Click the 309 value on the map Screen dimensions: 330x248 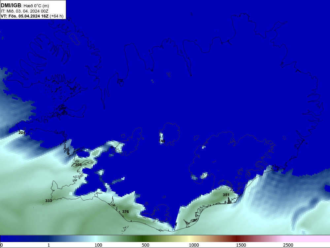tap(78, 165)
